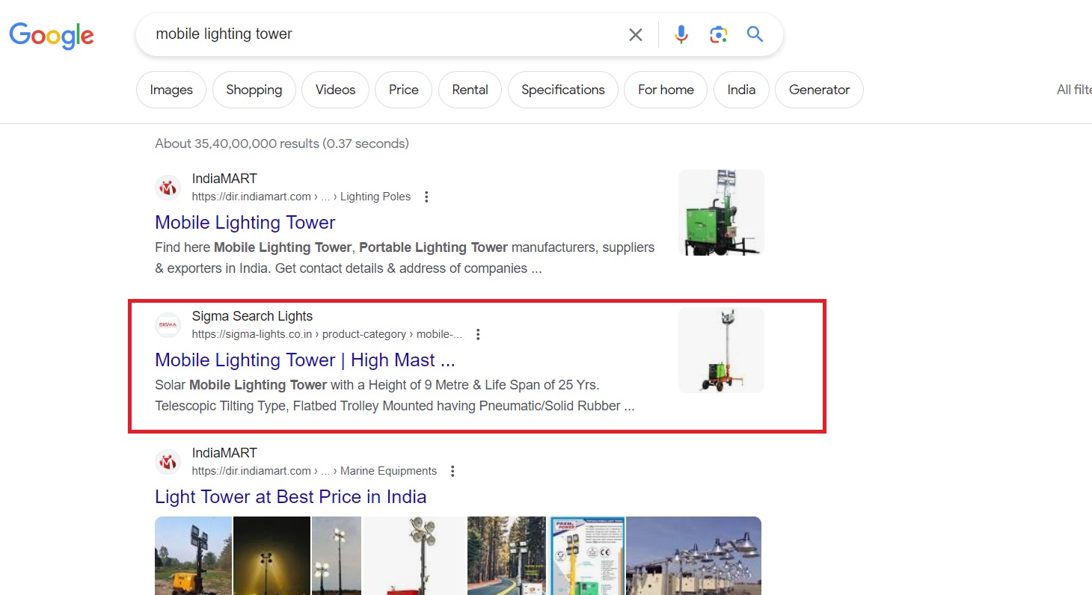Click IndiaMART favicon beside Marine Equipments result
Screen dimensions: 1092x595
[168, 462]
